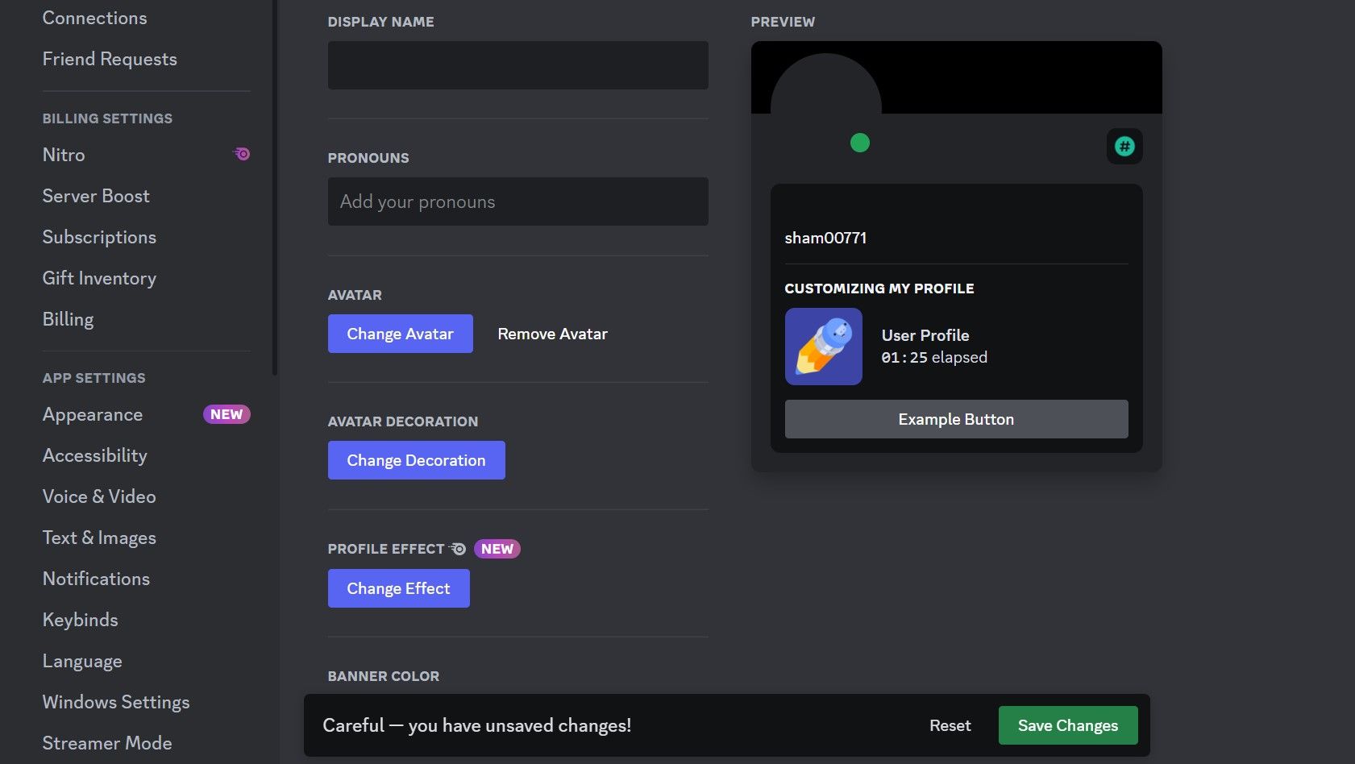This screenshot has width=1355, height=764.
Task: Click the NEW badge next to Profile Effect
Action: pos(497,548)
